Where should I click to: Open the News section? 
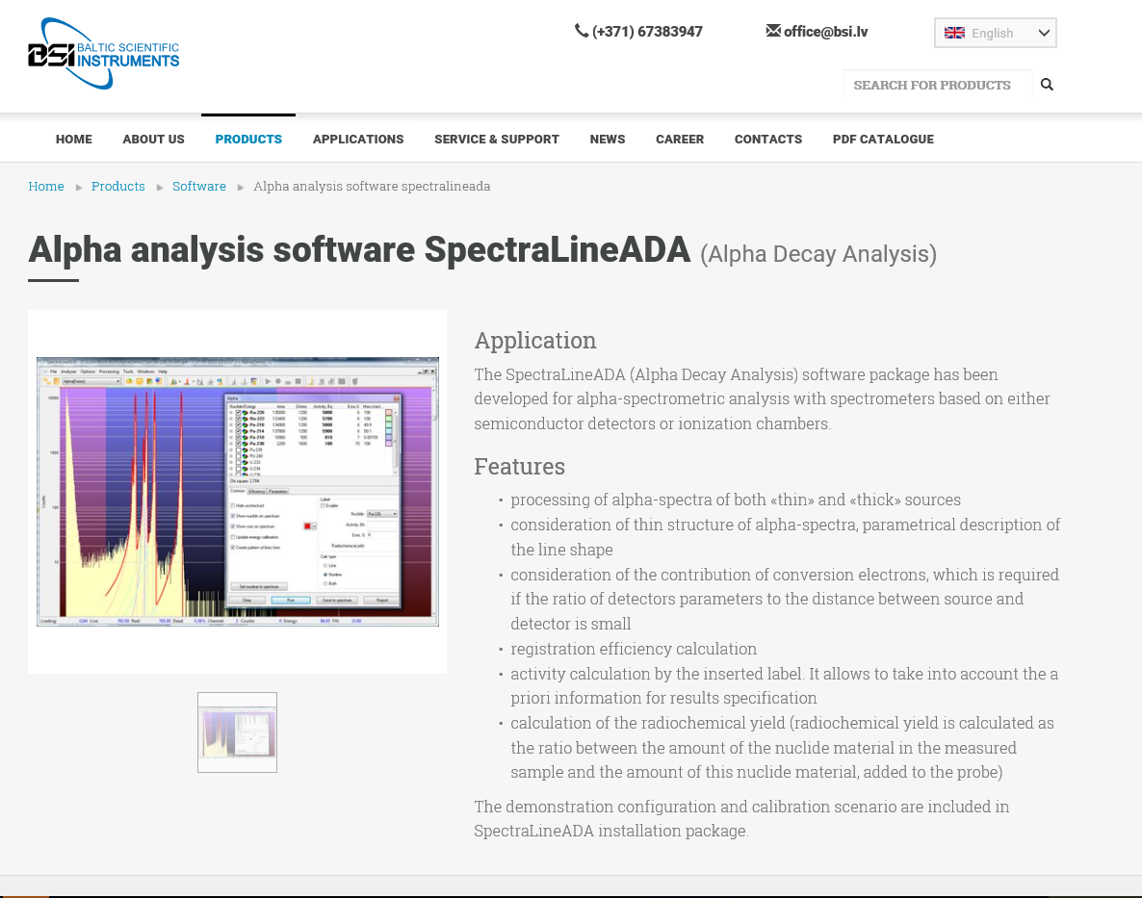[x=608, y=139]
